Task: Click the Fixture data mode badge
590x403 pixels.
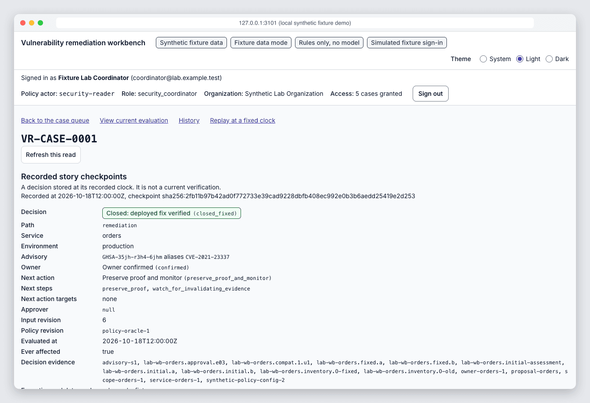Action: tap(261, 43)
